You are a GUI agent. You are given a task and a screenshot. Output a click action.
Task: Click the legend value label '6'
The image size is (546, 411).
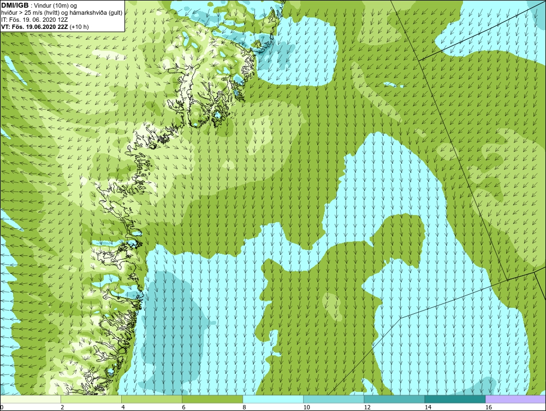tap(183, 407)
